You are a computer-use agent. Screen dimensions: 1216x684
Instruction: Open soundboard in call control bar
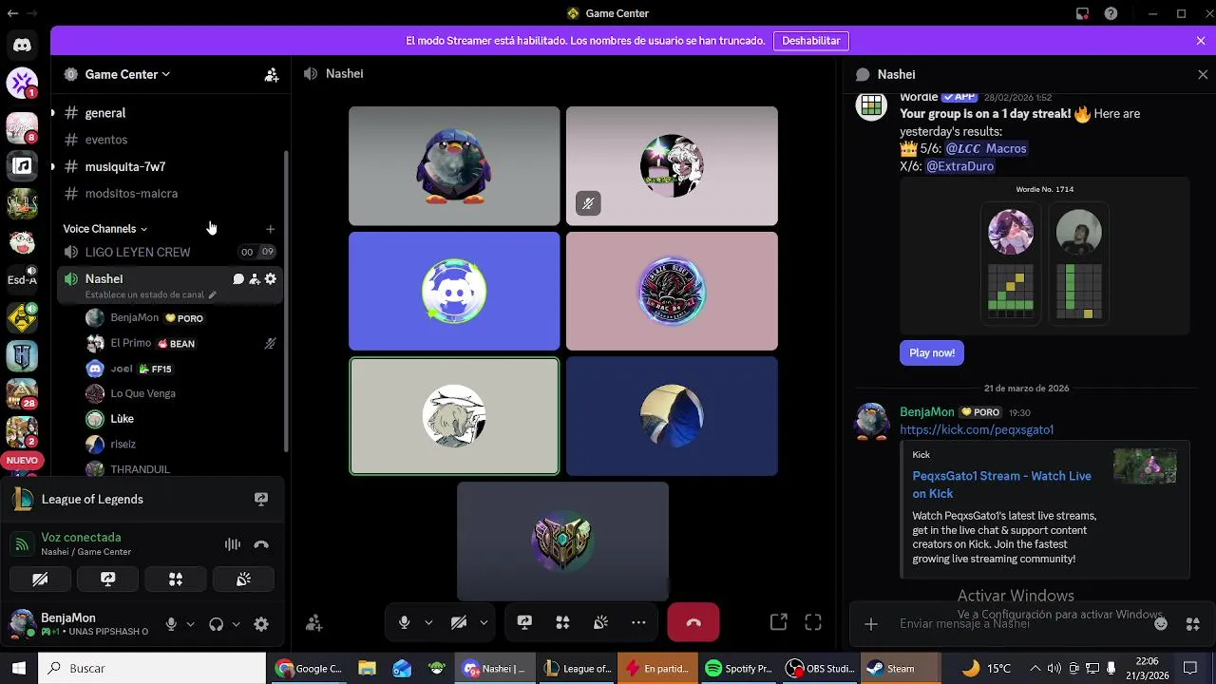600,623
